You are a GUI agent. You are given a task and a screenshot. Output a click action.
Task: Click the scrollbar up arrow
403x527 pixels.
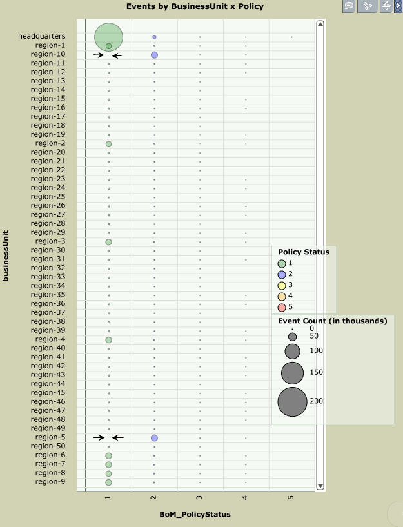click(320, 24)
